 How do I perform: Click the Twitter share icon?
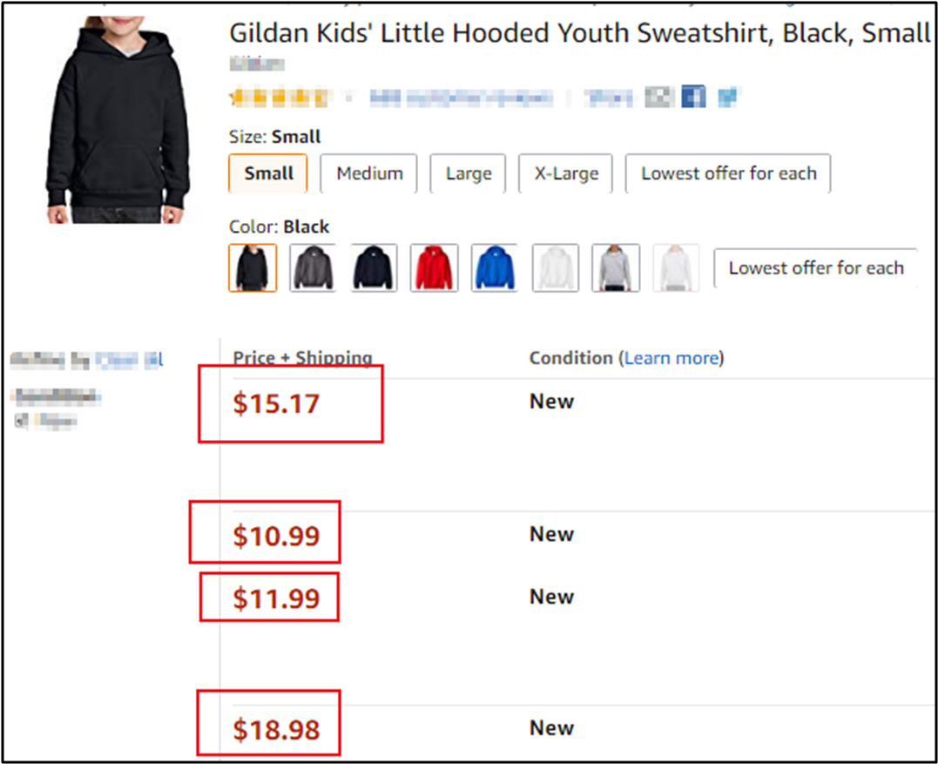pyautogui.click(x=726, y=97)
